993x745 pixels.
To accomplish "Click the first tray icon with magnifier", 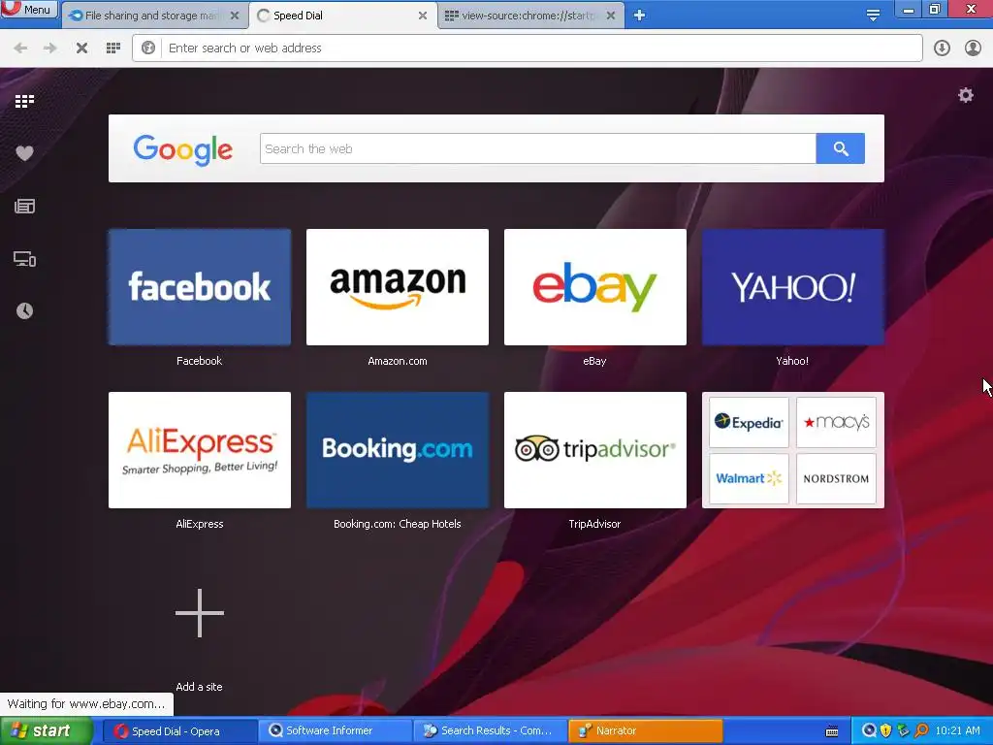I will 869,731.
